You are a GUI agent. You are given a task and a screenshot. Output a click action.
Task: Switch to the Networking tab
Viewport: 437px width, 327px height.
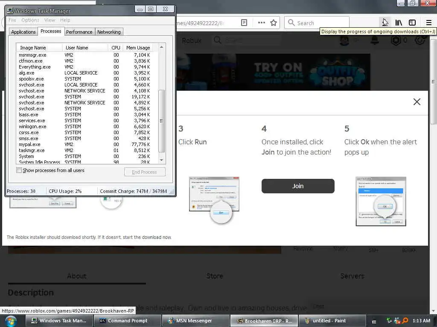tap(109, 32)
